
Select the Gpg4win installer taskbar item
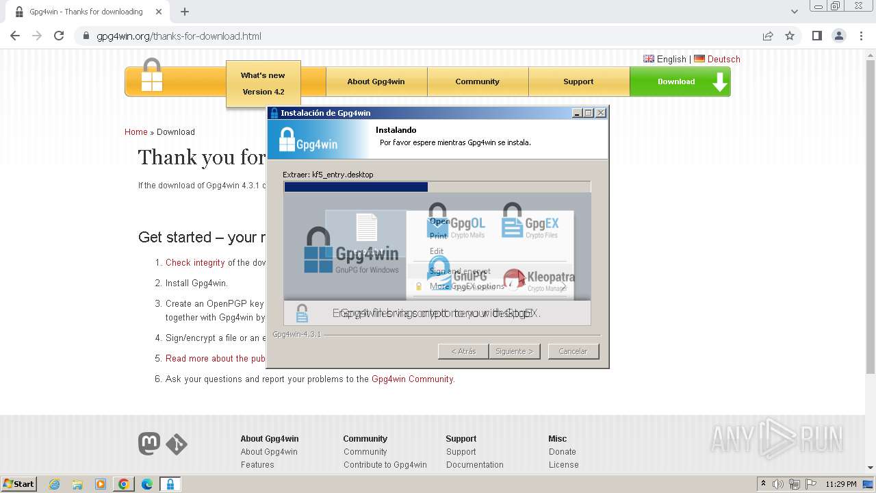tap(170, 484)
